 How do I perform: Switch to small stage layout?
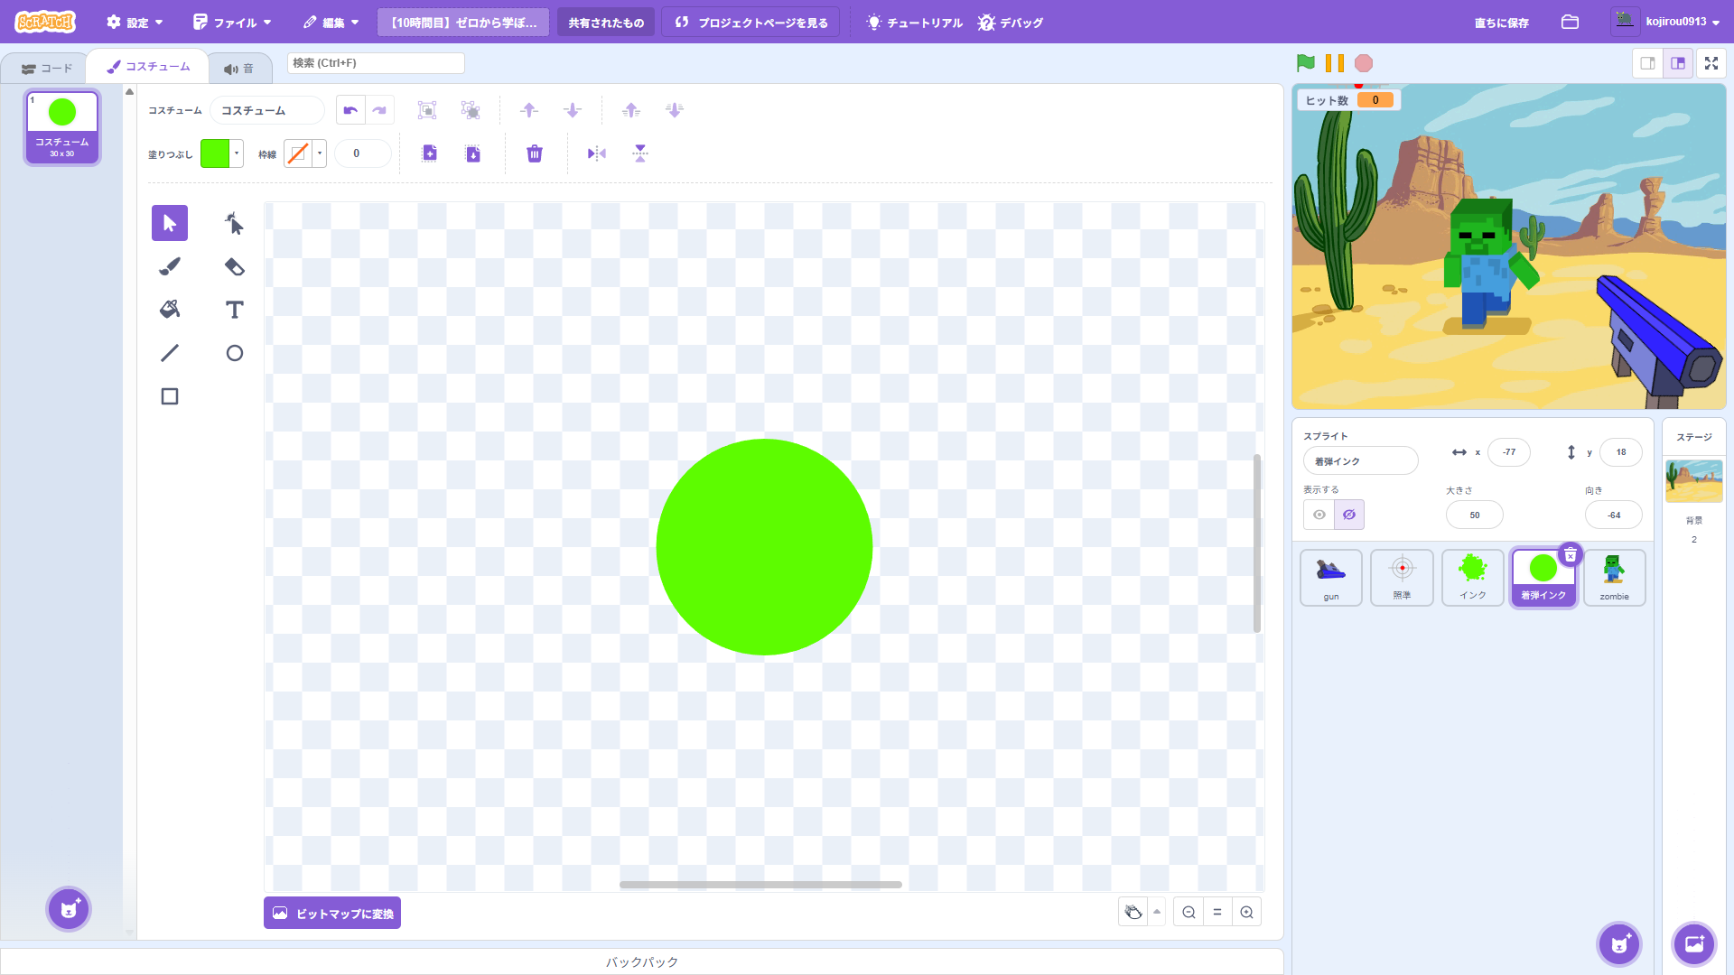1648,63
